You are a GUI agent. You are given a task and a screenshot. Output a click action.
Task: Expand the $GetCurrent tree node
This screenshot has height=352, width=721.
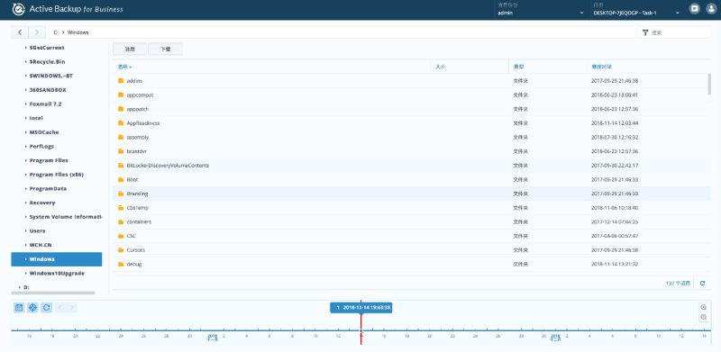26,48
